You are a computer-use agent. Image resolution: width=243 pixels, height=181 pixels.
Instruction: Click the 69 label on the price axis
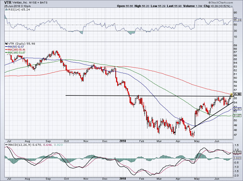pyautogui.click(x=235, y=45)
